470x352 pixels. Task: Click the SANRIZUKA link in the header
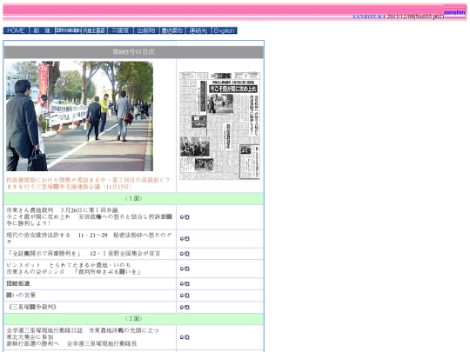369,17
